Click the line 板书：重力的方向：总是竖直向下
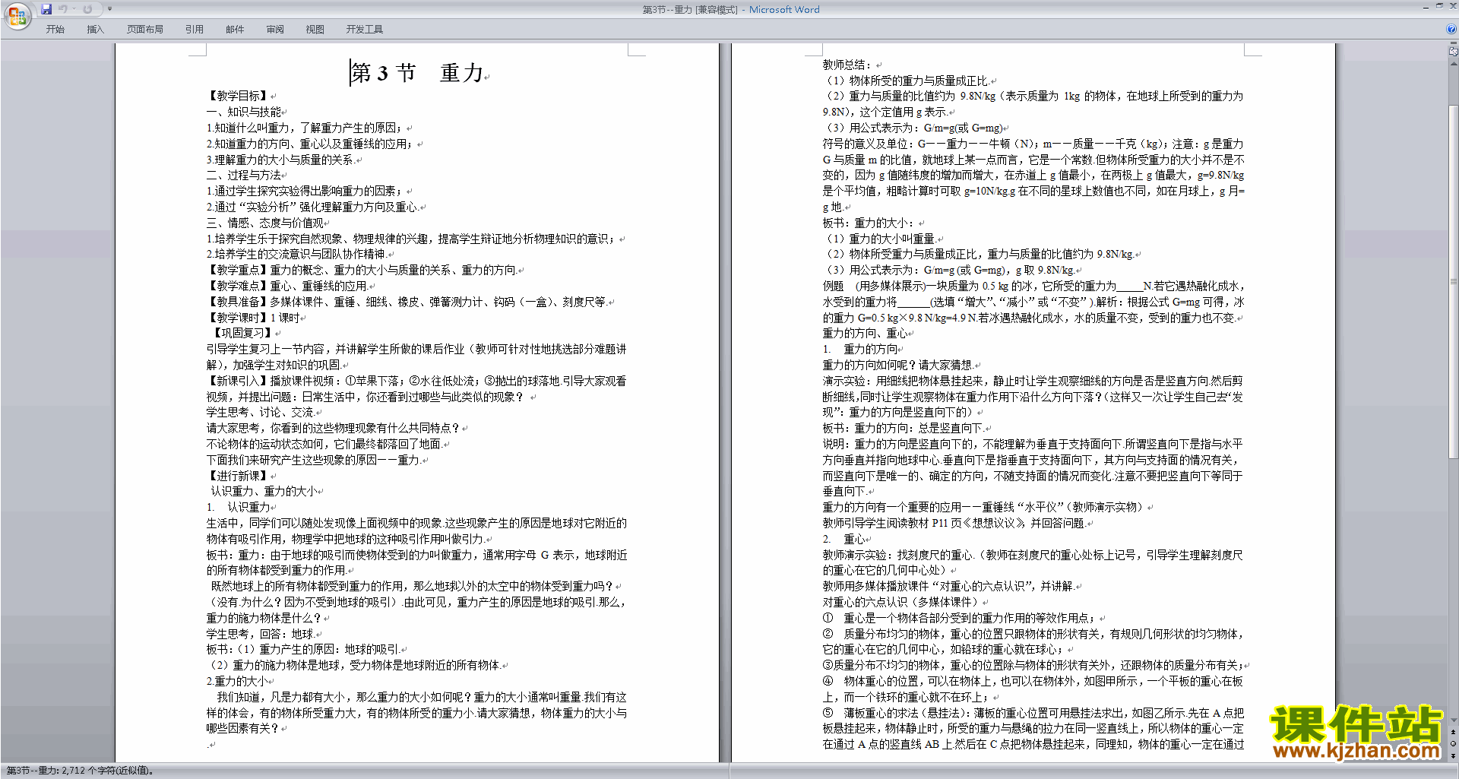The height and width of the screenshot is (779, 1459). pos(903,428)
